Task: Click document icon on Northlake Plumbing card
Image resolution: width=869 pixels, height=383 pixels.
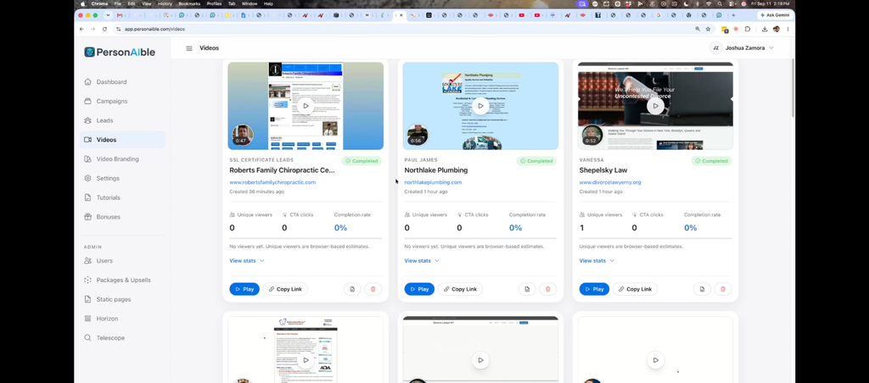Action: coord(528,289)
